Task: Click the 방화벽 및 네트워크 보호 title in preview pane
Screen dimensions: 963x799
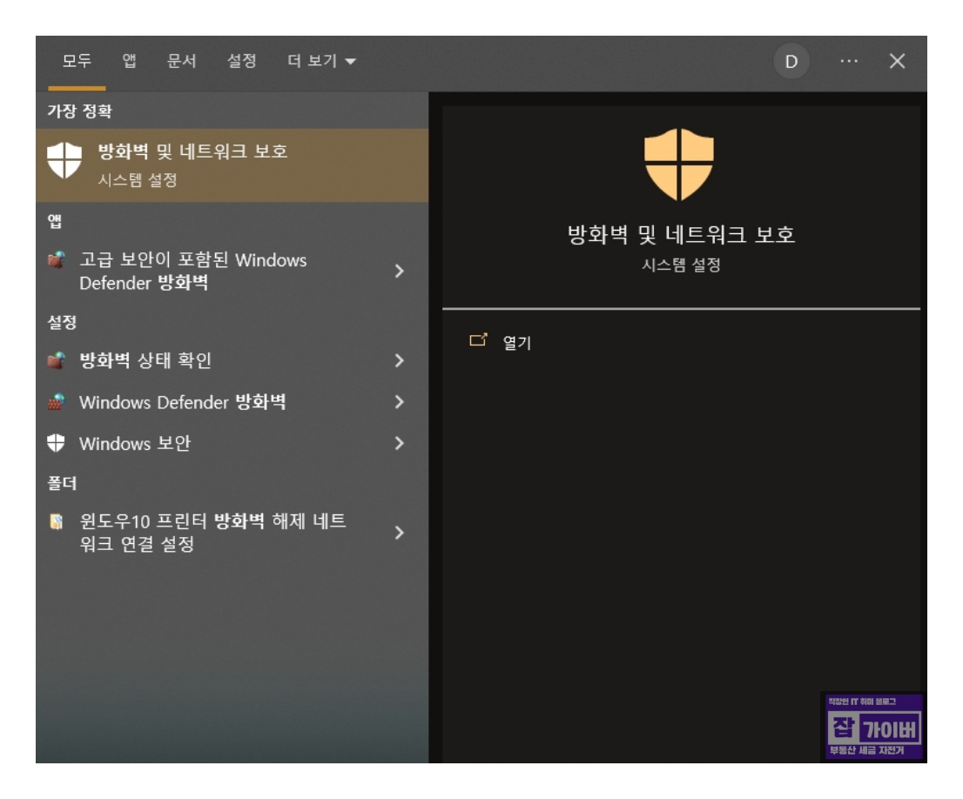Action: pyautogui.click(x=681, y=235)
